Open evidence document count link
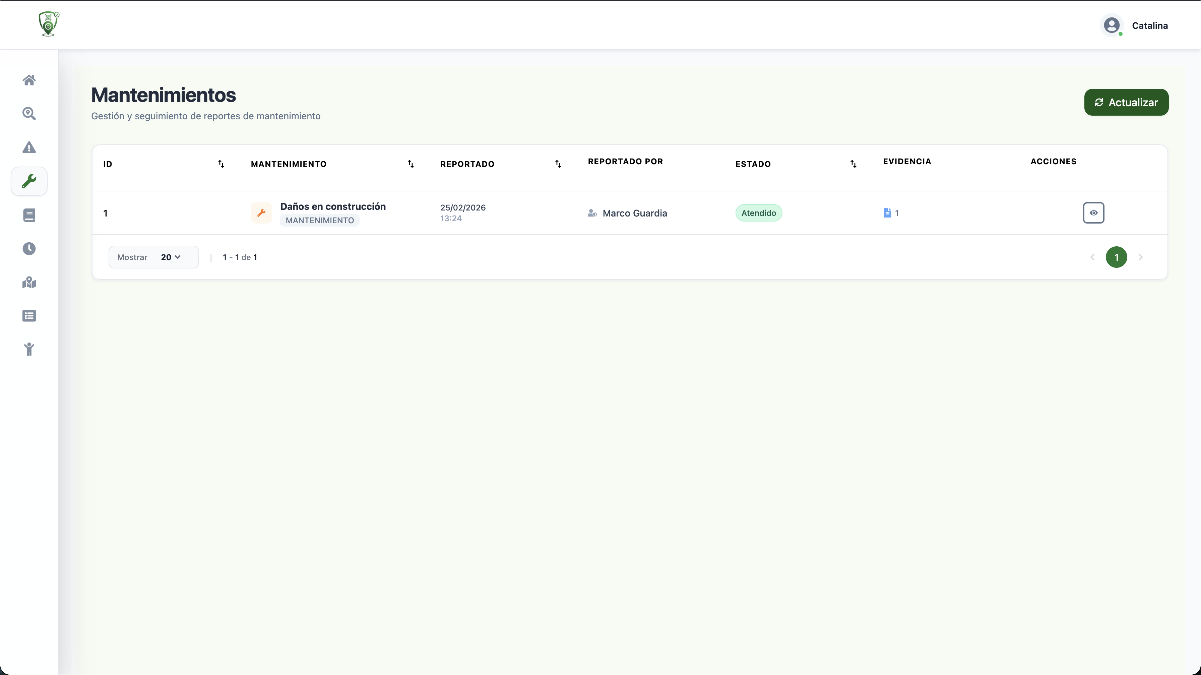 891,213
